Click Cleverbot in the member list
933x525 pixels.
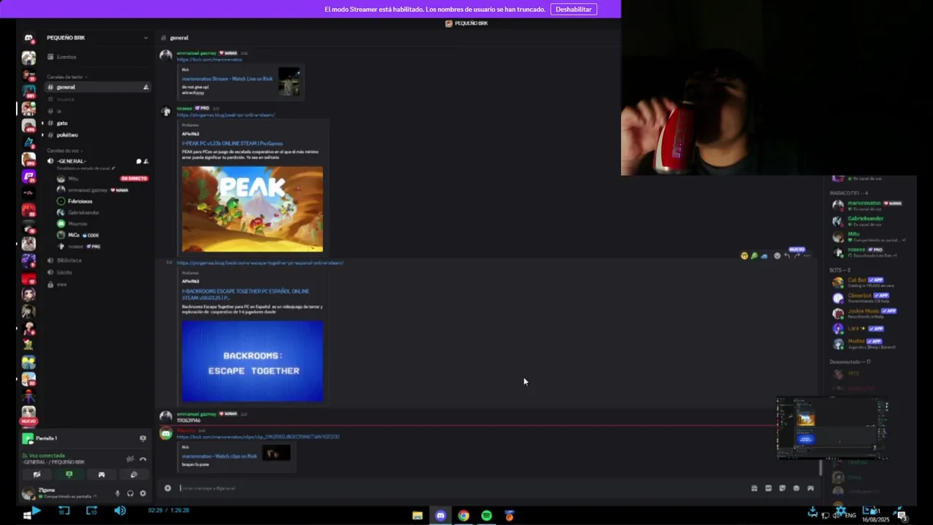868,297
